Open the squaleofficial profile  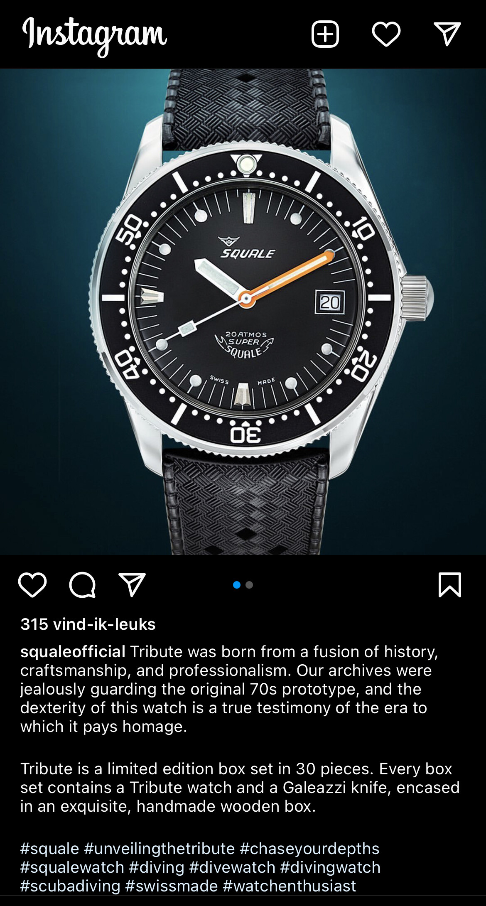tap(73, 652)
